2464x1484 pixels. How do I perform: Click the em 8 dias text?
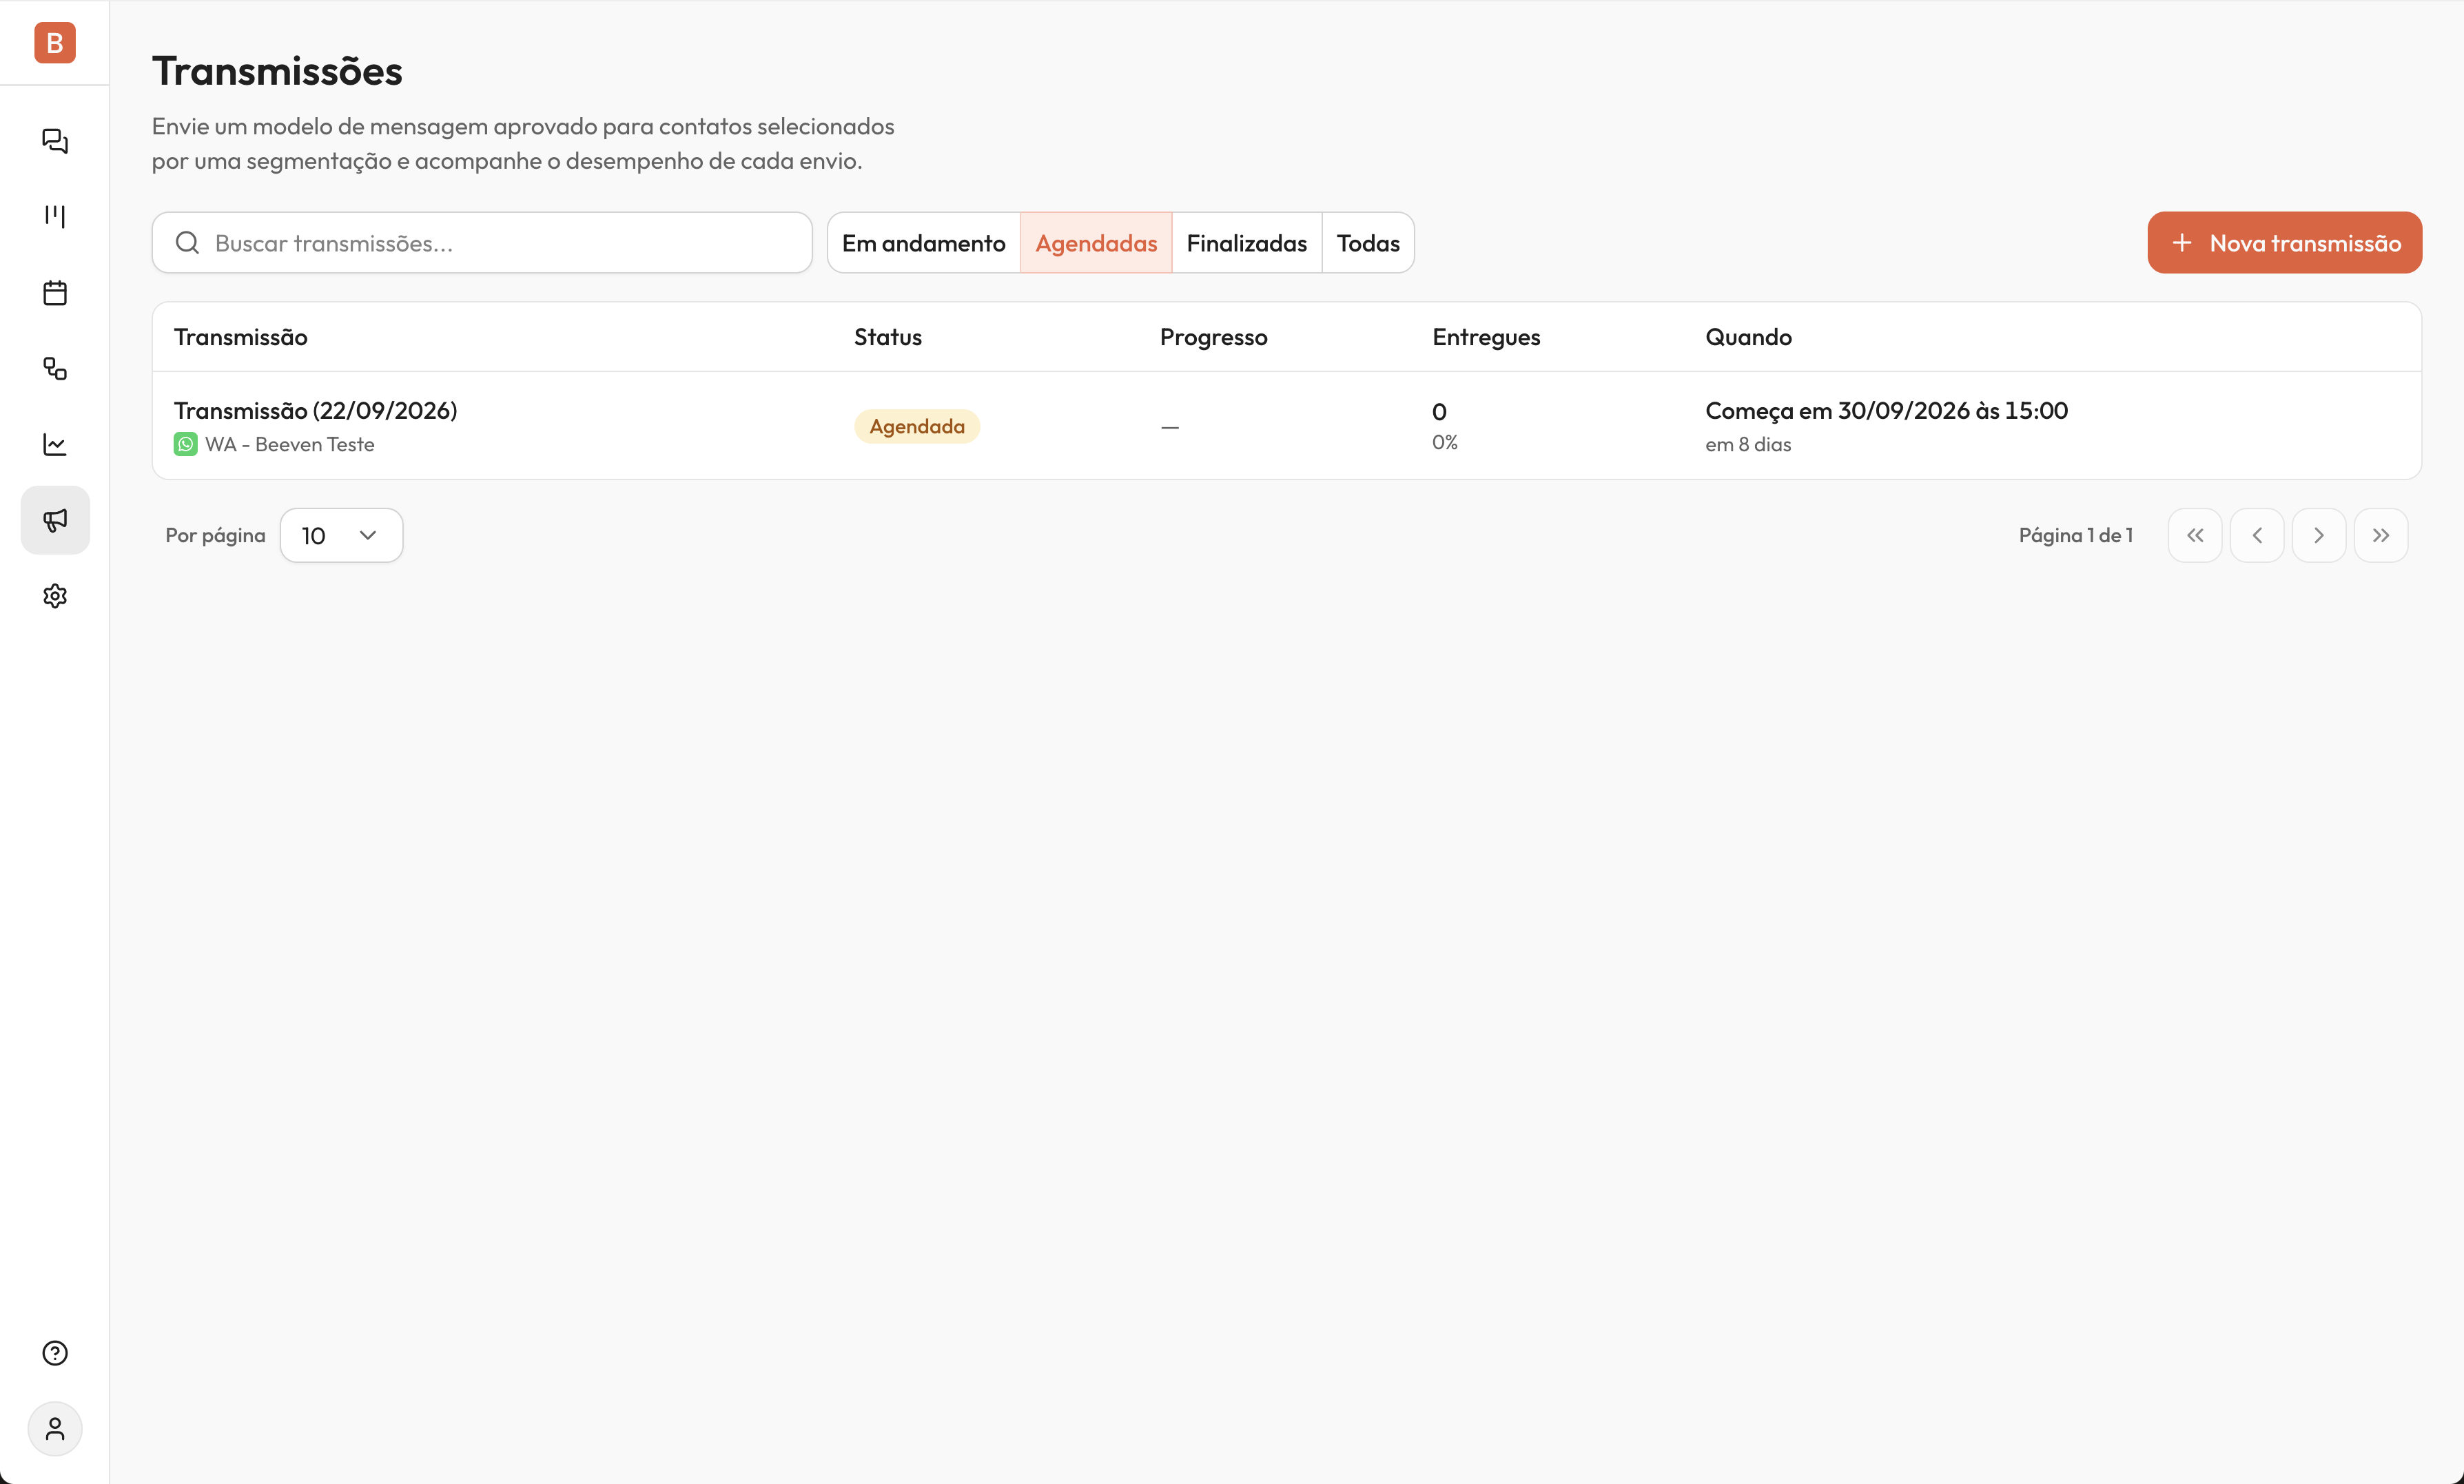click(x=1748, y=445)
